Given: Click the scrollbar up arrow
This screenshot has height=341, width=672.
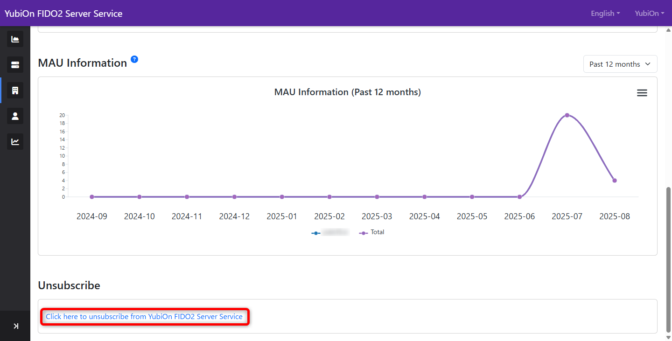Looking at the screenshot, I should pyautogui.click(x=668, y=30).
